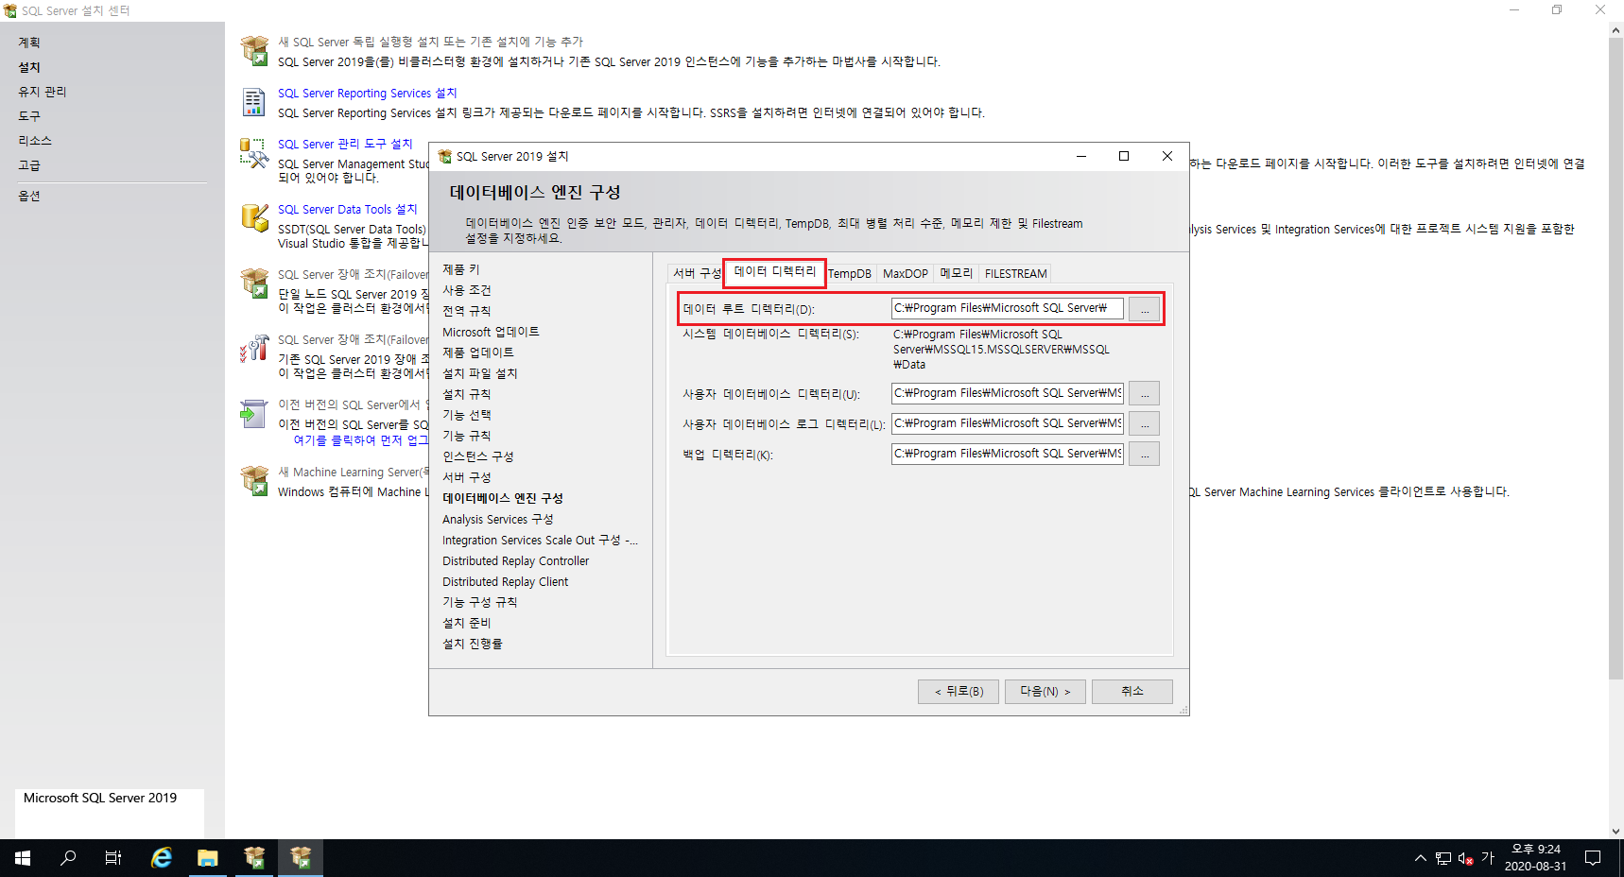This screenshot has height=877, width=1624.
Task: Click the network icon in system tray
Action: [1443, 858]
